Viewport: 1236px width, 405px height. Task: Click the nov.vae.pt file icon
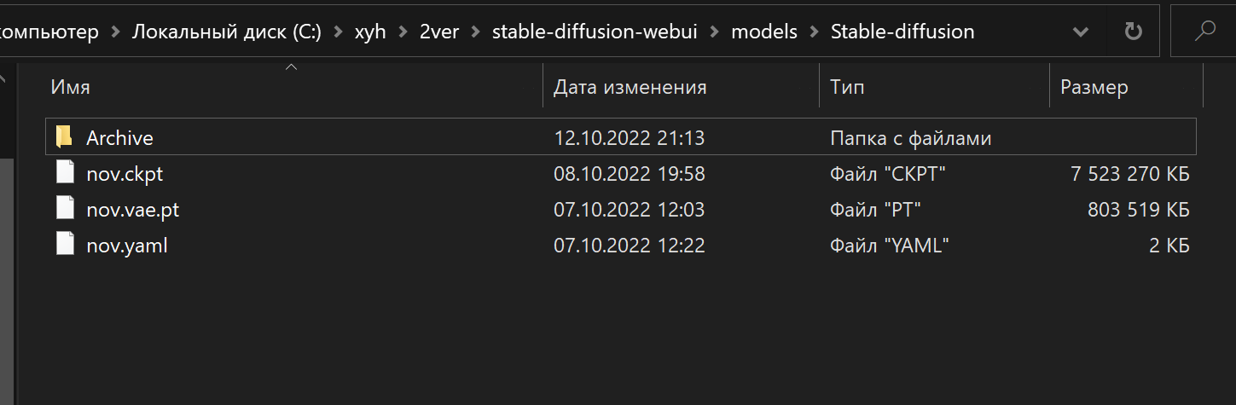pos(65,209)
